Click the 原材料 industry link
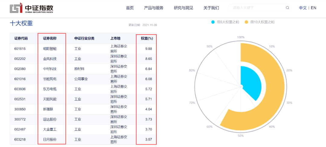Screen dimensions: 326x147 pyautogui.click(x=79, y=69)
